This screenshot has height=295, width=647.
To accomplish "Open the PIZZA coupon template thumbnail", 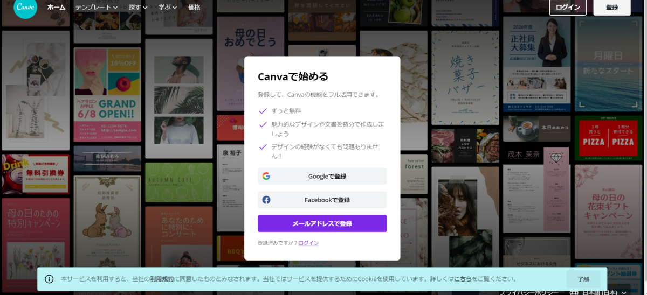I will pyautogui.click(x=608, y=138).
